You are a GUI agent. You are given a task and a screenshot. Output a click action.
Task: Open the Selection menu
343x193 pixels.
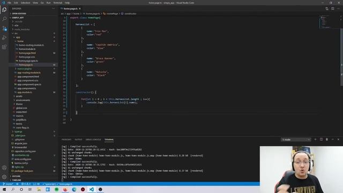pyautogui.click(x=25, y=3)
